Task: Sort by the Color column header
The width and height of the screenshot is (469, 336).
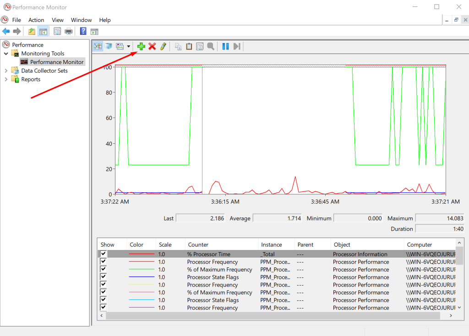Action: 141,244
